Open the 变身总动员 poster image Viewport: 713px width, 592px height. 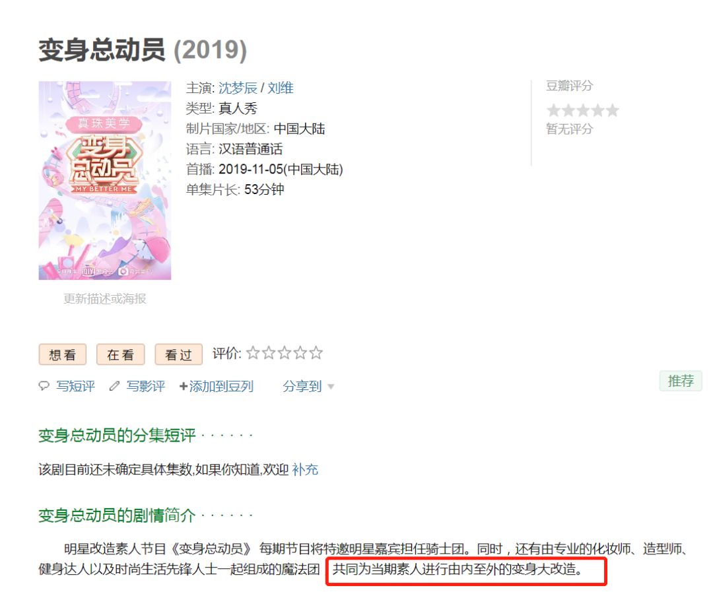105,181
